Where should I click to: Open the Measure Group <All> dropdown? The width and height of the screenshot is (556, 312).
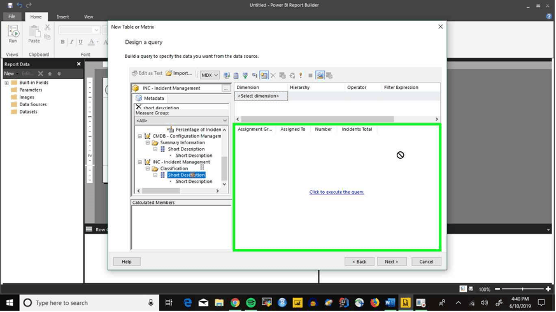182,121
